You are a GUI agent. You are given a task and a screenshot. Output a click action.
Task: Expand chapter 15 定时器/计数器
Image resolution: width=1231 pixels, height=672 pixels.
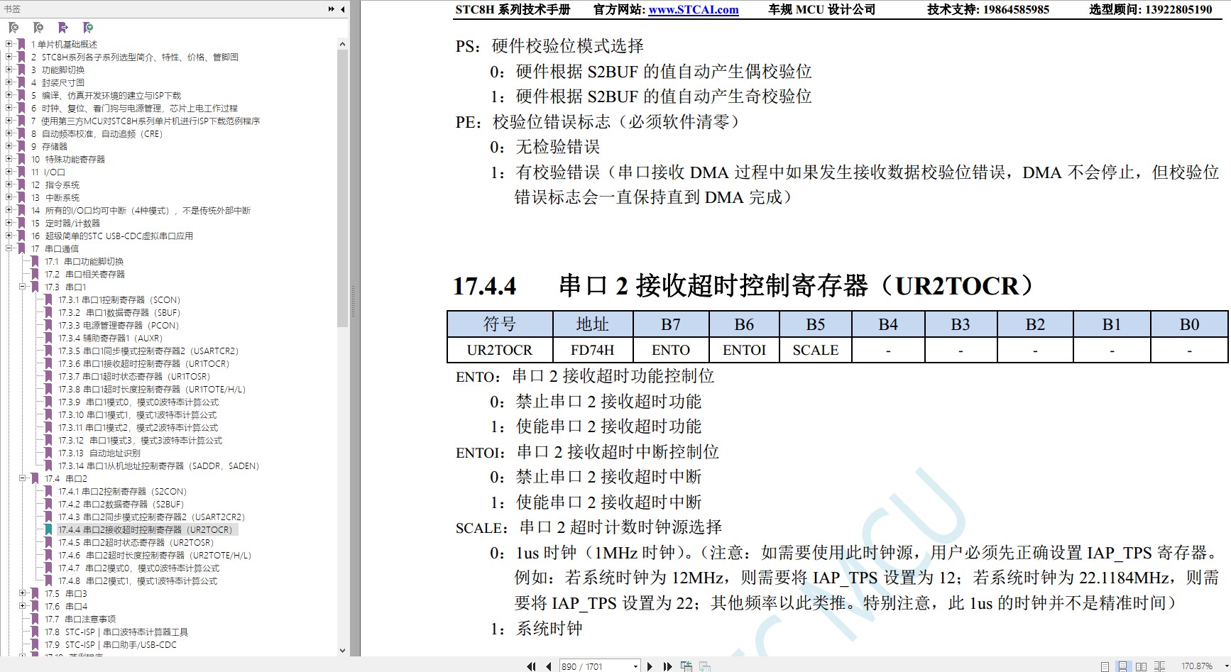[9, 223]
